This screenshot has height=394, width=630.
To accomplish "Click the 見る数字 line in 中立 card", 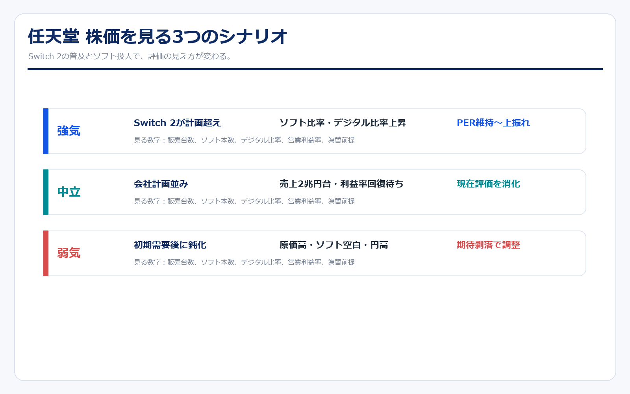I will click(244, 201).
